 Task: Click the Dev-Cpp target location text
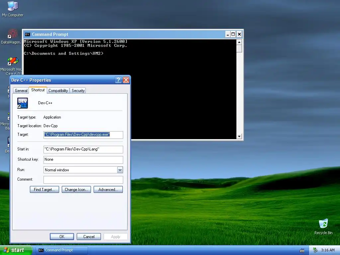click(x=50, y=126)
